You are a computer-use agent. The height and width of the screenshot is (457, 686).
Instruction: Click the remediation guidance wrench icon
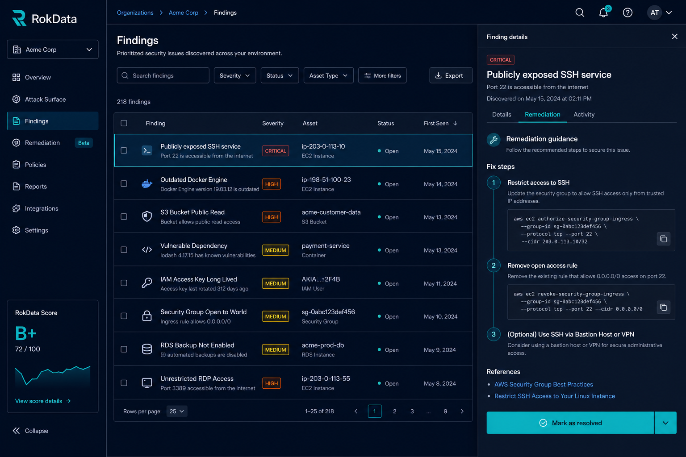click(494, 140)
